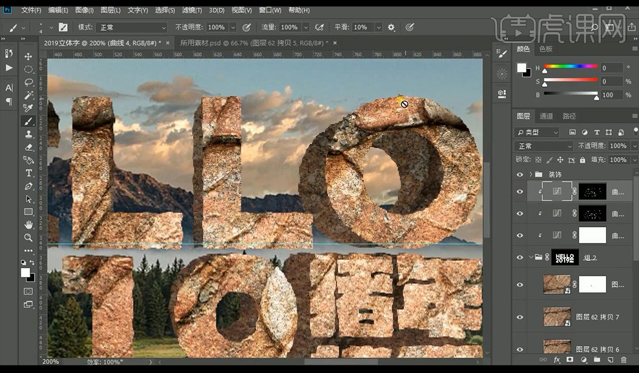
Task: Click the brush 不透明度 value field
Action: coord(216,28)
